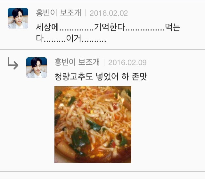Click divider line between the two comments
The height and width of the screenshot is (179, 205).
102,50
